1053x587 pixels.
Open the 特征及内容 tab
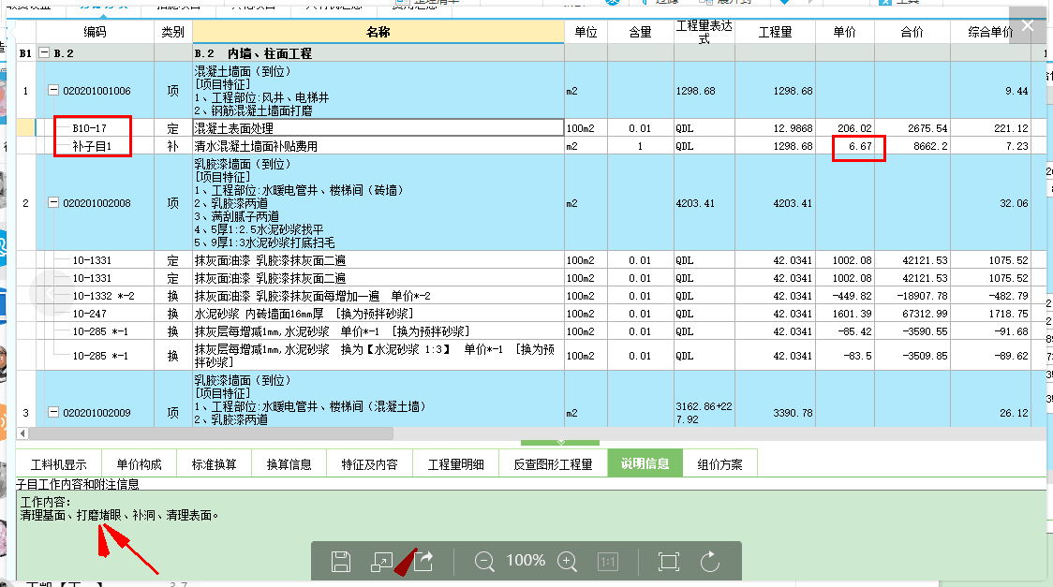(369, 464)
